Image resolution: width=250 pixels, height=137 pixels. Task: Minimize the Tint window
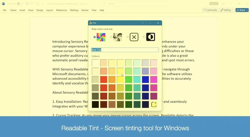coord(143,23)
